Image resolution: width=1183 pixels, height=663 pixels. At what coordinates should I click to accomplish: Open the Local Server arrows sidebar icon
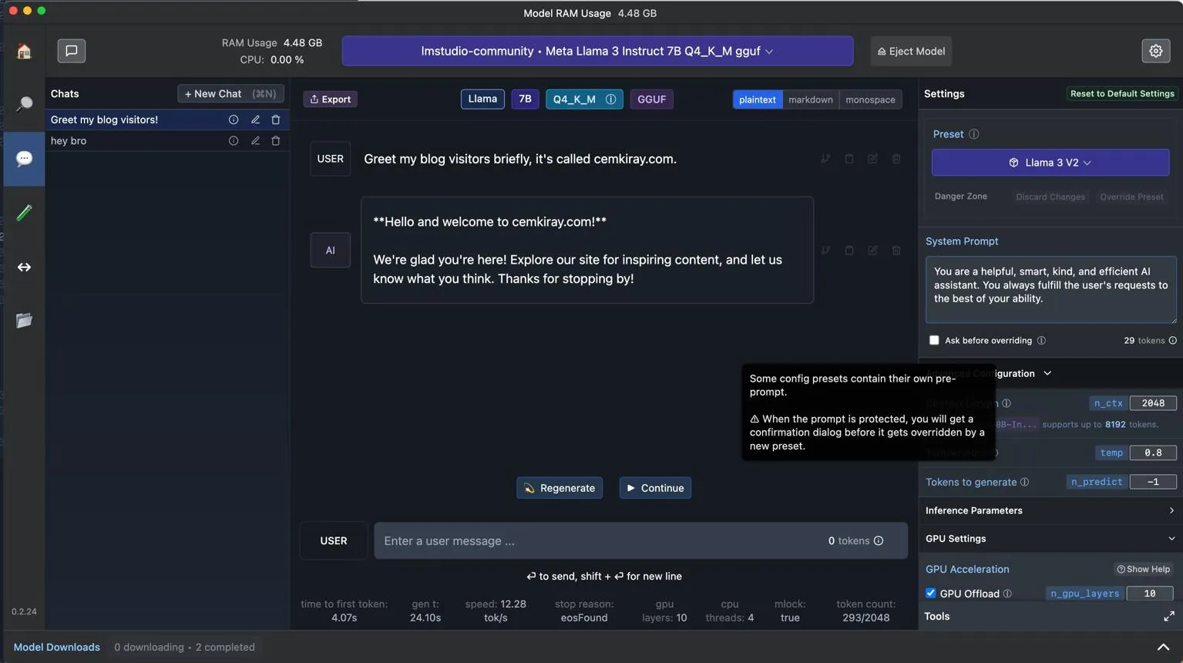[24, 267]
